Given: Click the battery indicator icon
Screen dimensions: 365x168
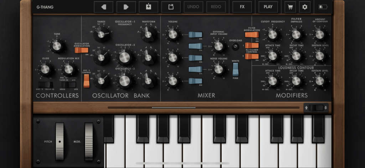Looking at the screenshot, I should pos(323,7).
